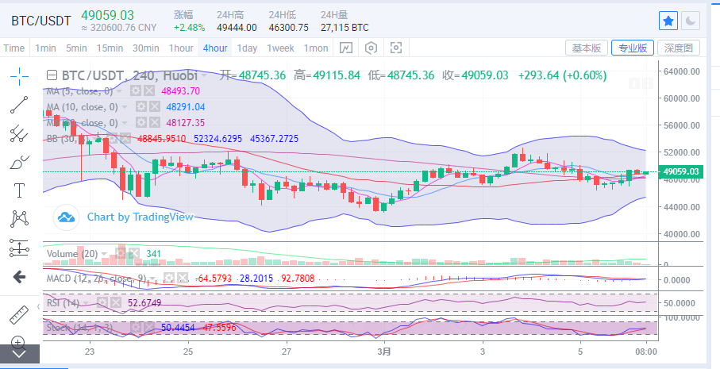Image resolution: width=720 pixels, height=369 pixels.
Task: Click the ≈ 320600.76 CNY value
Action: (119, 28)
